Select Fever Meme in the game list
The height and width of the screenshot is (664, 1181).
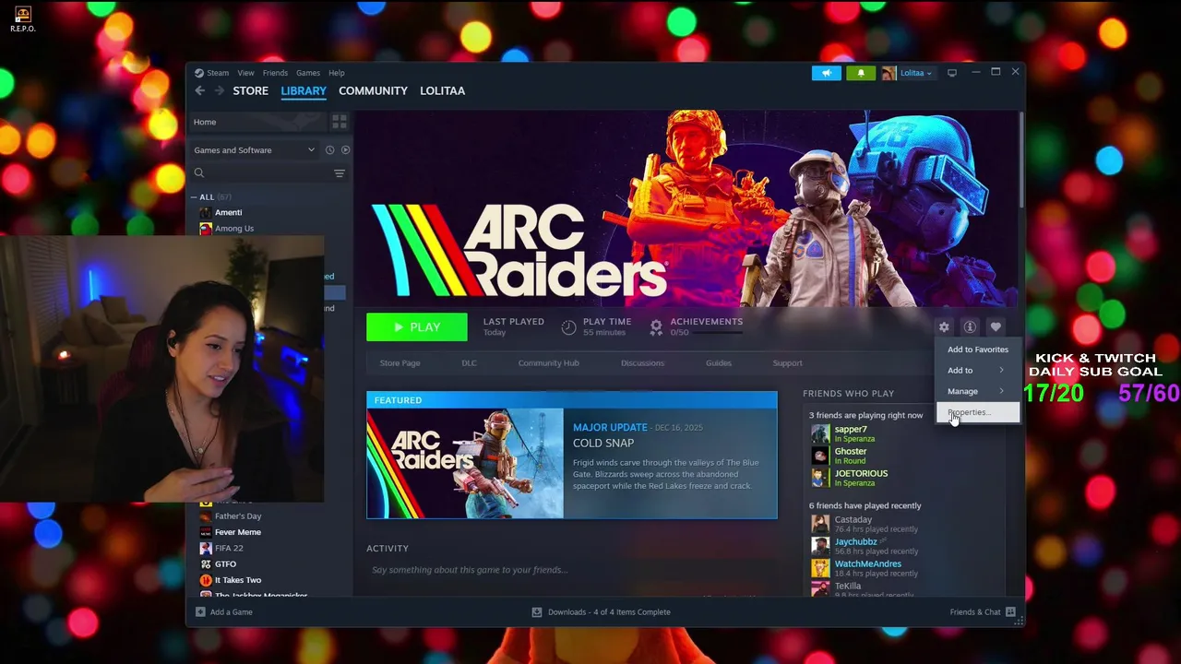tap(238, 532)
